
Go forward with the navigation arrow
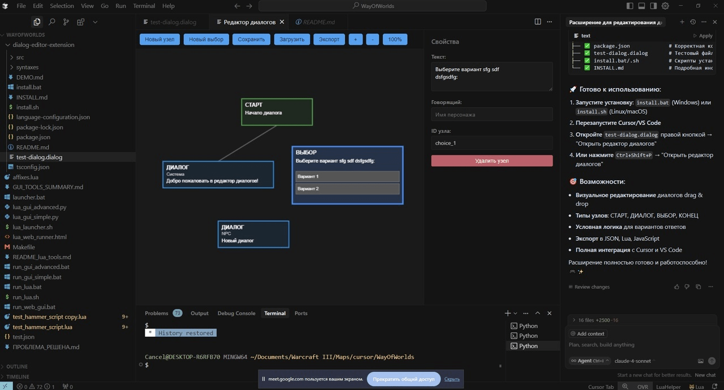[x=249, y=6]
